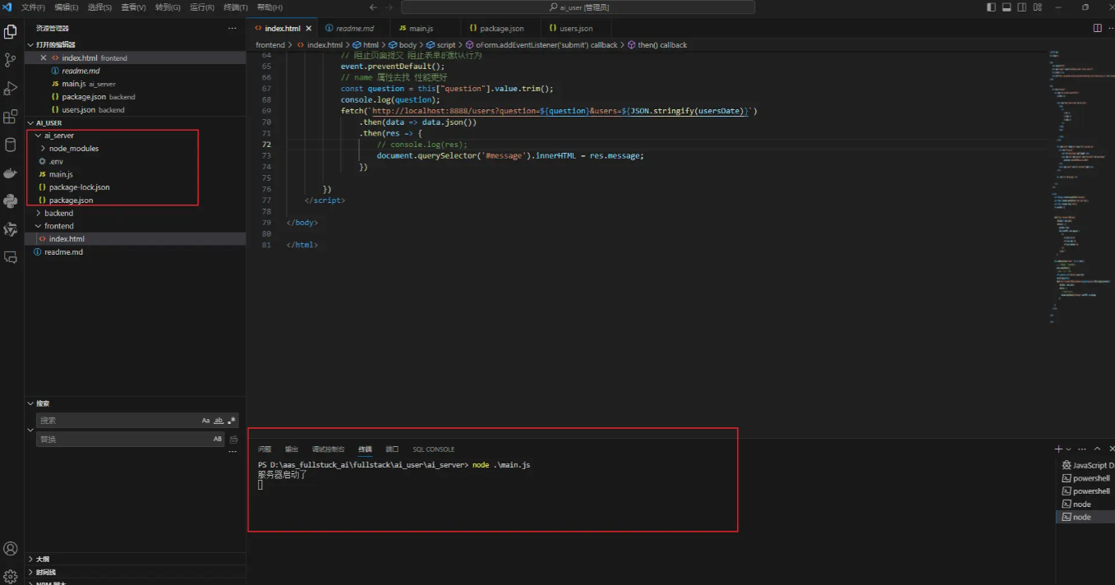Open the Source Control view icon

tap(11, 60)
